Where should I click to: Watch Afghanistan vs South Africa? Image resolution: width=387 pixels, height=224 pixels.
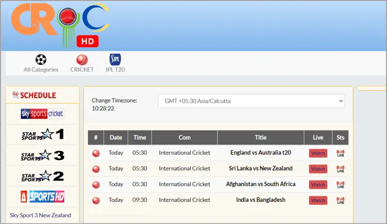click(x=318, y=185)
